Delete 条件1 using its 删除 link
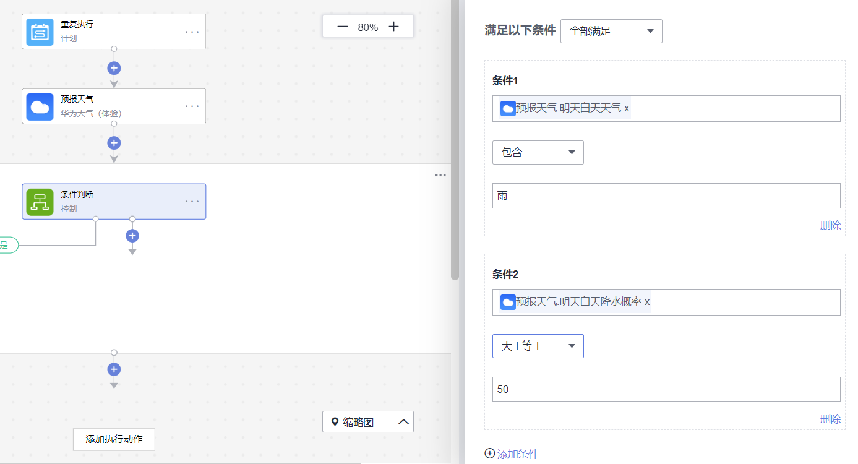The height and width of the screenshot is (464, 858). pyautogui.click(x=830, y=225)
